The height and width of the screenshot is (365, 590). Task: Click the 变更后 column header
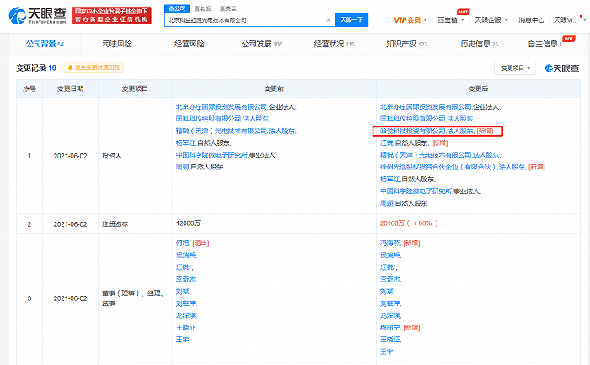(x=478, y=89)
